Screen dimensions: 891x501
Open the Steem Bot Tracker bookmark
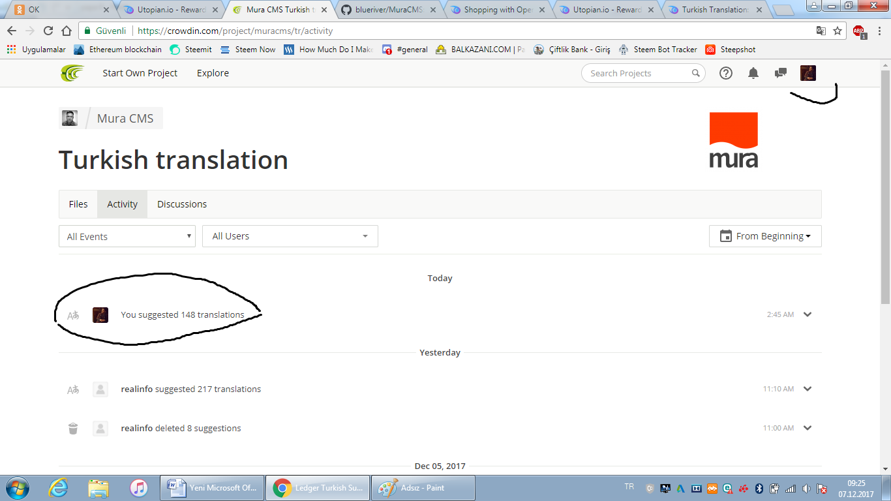click(x=658, y=50)
